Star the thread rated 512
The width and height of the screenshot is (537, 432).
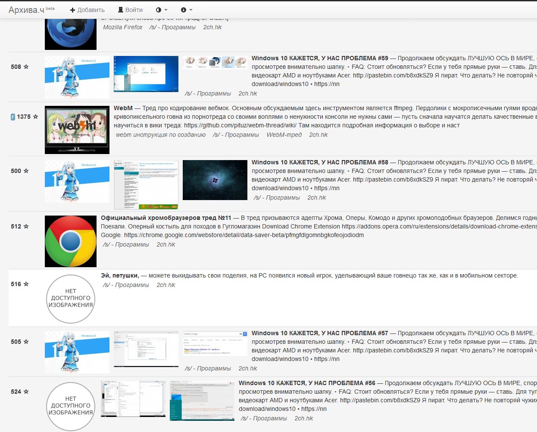(26, 226)
